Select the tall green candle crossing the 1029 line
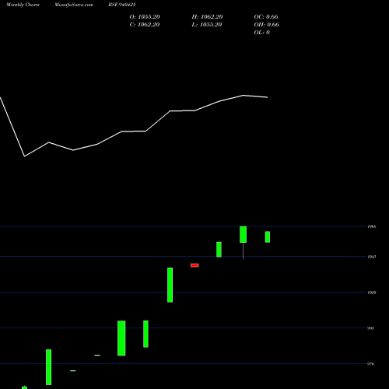389x389 pixels. point(170,285)
